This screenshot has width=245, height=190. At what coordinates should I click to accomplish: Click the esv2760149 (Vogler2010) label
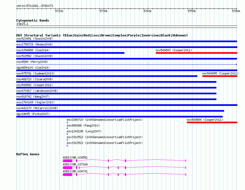(36, 102)
